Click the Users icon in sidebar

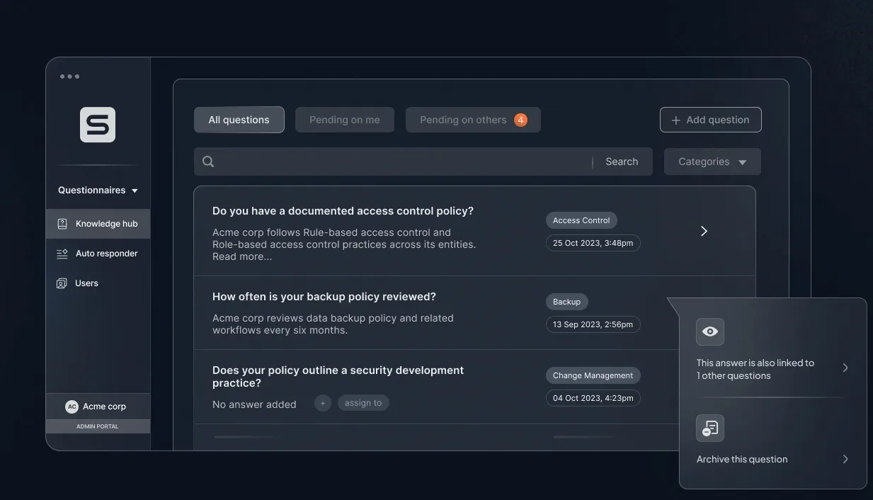(62, 283)
